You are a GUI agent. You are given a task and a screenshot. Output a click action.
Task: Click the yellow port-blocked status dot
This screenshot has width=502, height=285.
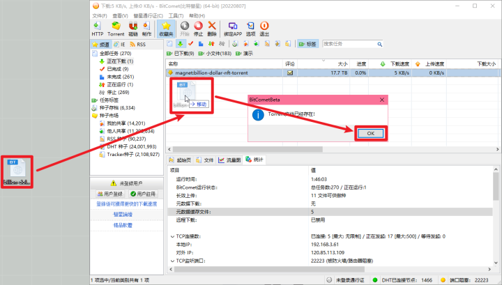tap(443, 280)
